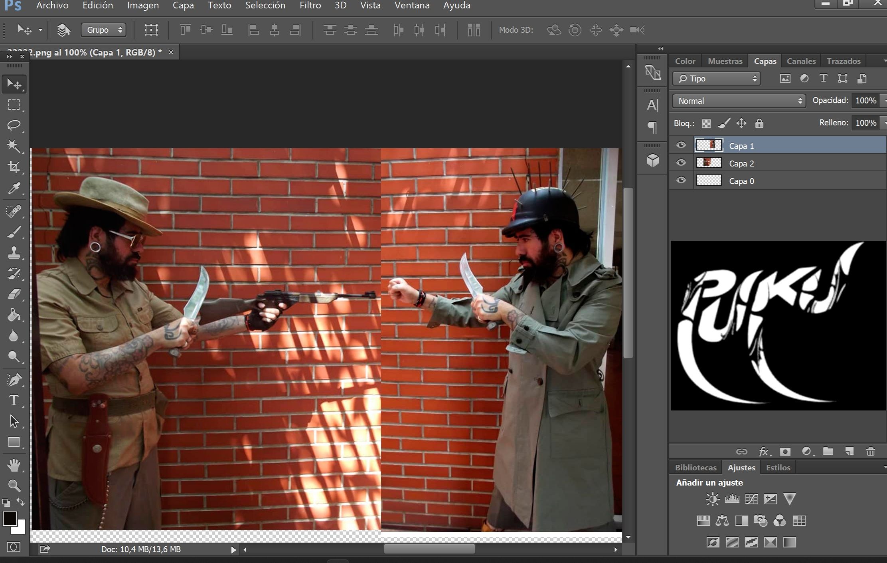Image resolution: width=887 pixels, height=563 pixels.
Task: Click the foreground color swatch
Action: click(10, 519)
